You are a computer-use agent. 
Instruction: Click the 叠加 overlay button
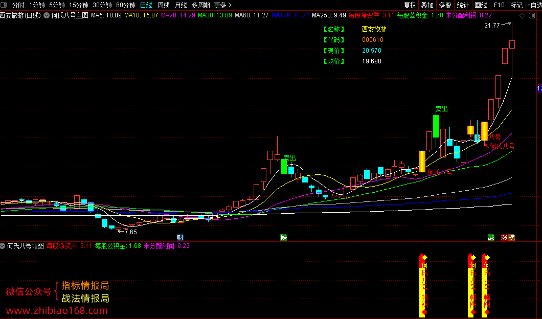[427, 5]
